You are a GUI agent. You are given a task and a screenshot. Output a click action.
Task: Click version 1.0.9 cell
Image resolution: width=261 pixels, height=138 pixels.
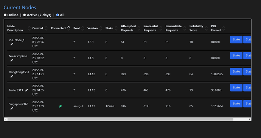coord(90,42)
